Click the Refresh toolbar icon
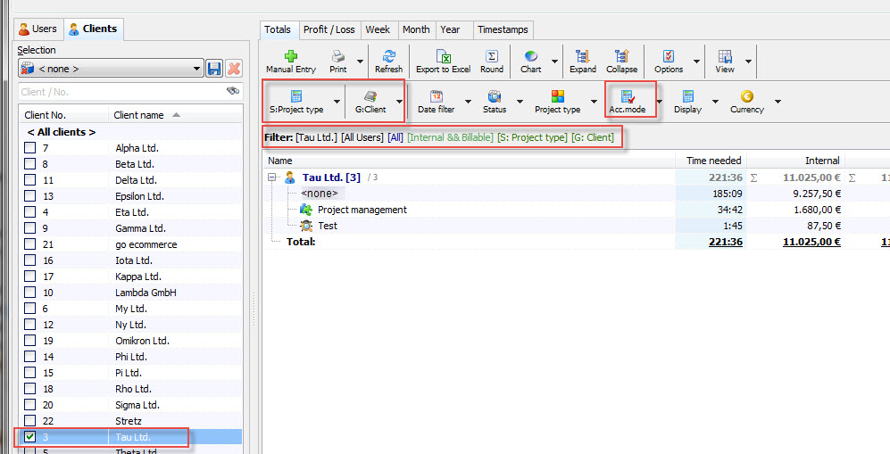 tap(388, 56)
